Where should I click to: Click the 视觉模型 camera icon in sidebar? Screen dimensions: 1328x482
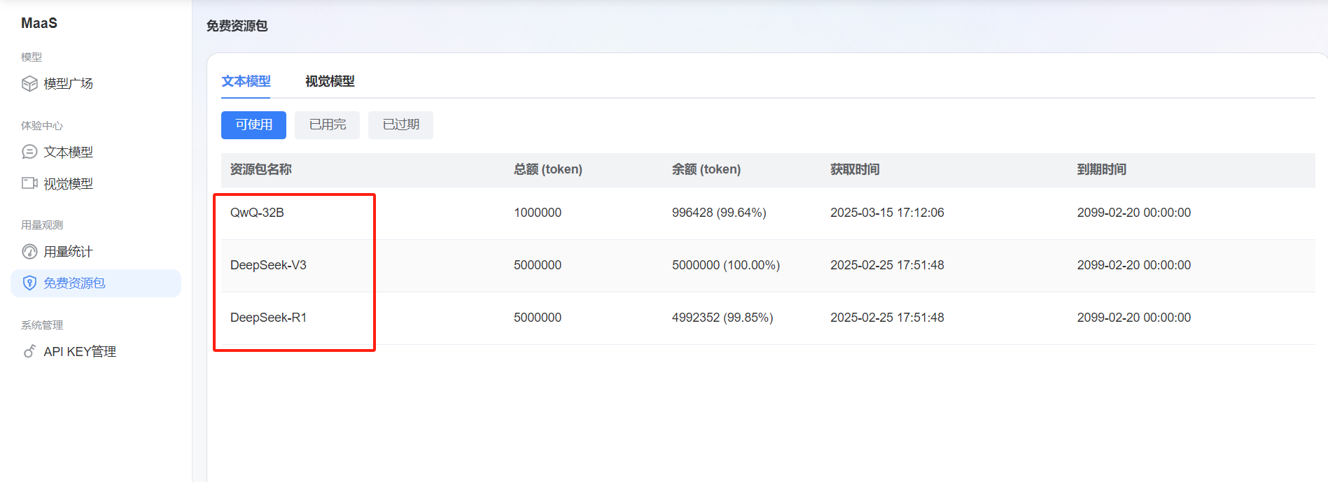(29, 183)
